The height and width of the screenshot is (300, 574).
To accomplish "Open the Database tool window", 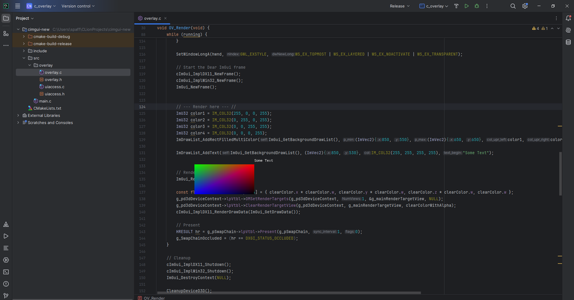I will [568, 42].
